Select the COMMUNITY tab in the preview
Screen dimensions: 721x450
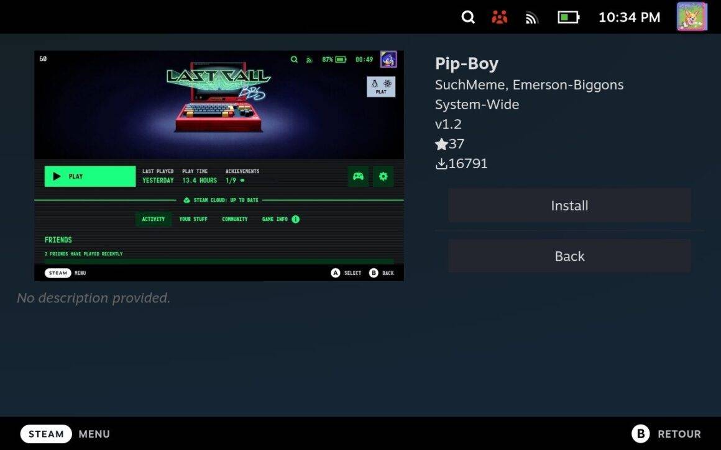pyautogui.click(x=235, y=219)
